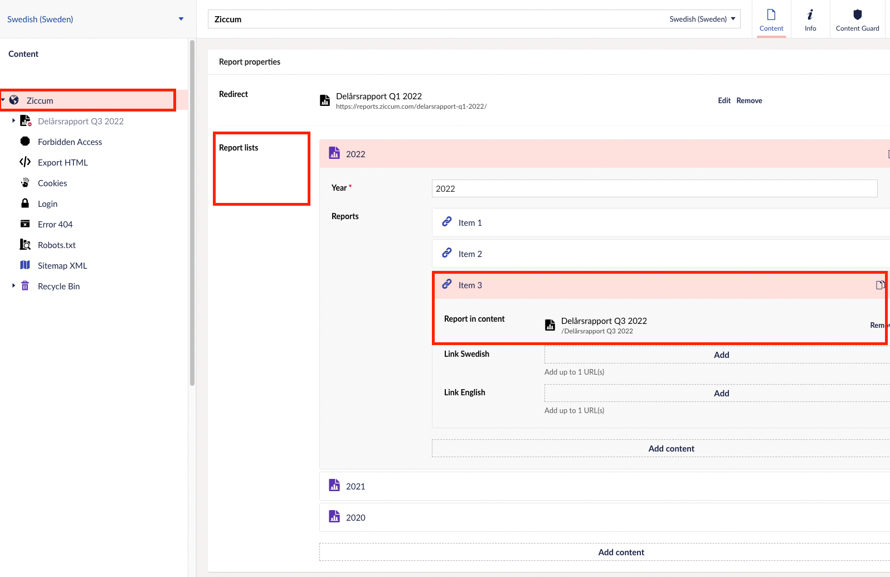Click the Sitemap XML map icon
The height and width of the screenshot is (577, 890).
(25, 265)
